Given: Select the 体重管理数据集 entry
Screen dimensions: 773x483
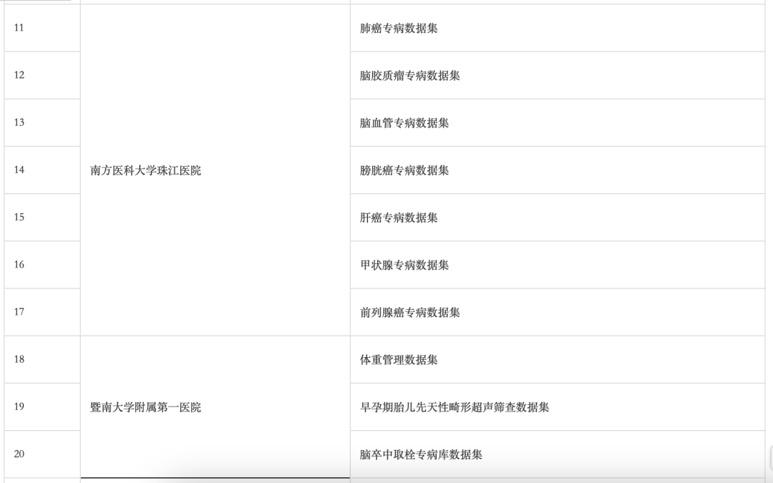Looking at the screenshot, I should click(399, 360).
